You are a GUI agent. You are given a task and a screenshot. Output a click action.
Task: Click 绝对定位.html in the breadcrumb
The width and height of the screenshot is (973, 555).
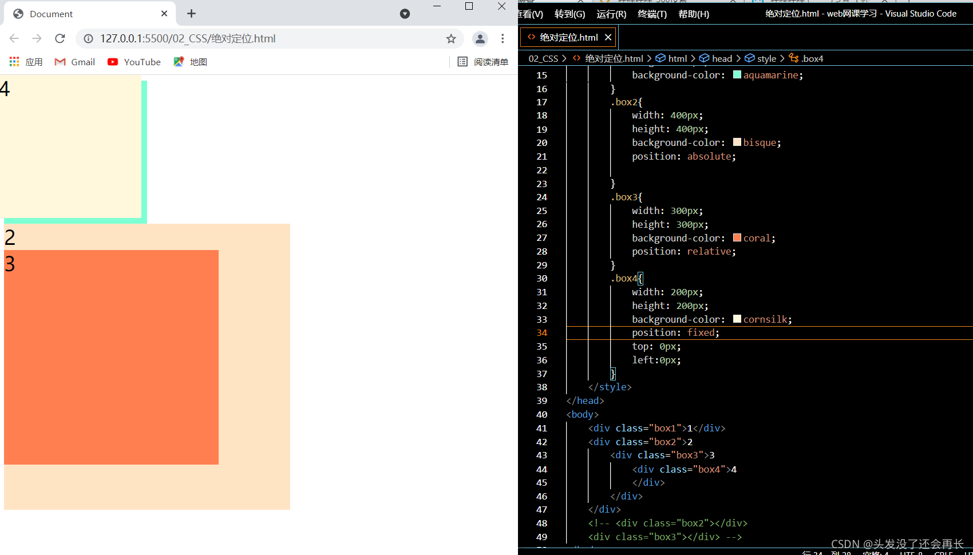tap(614, 58)
